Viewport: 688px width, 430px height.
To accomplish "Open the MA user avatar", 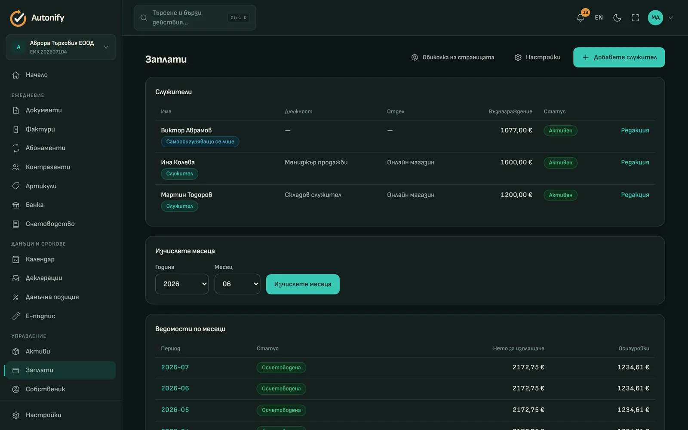I will [x=655, y=18].
